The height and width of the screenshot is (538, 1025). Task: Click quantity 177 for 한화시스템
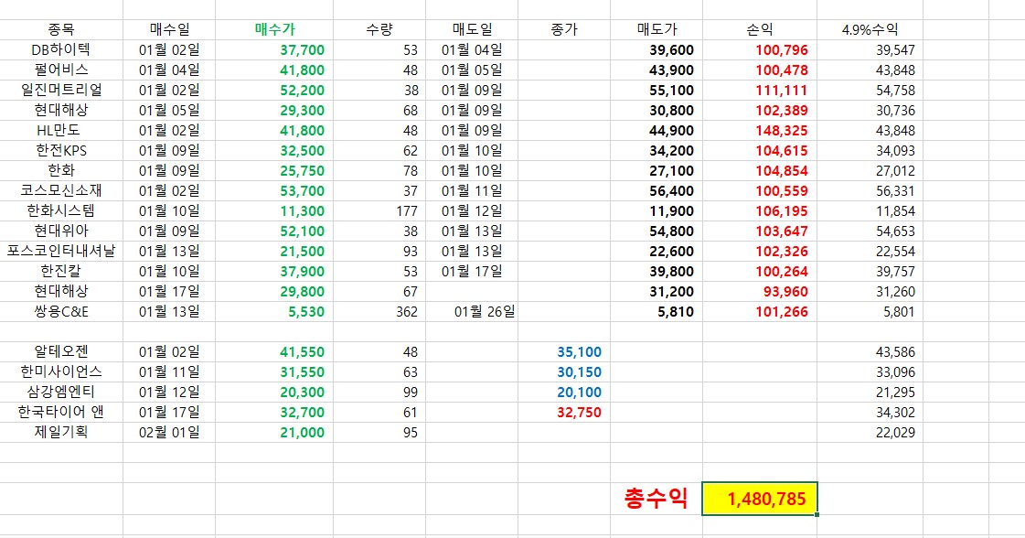pyautogui.click(x=379, y=210)
